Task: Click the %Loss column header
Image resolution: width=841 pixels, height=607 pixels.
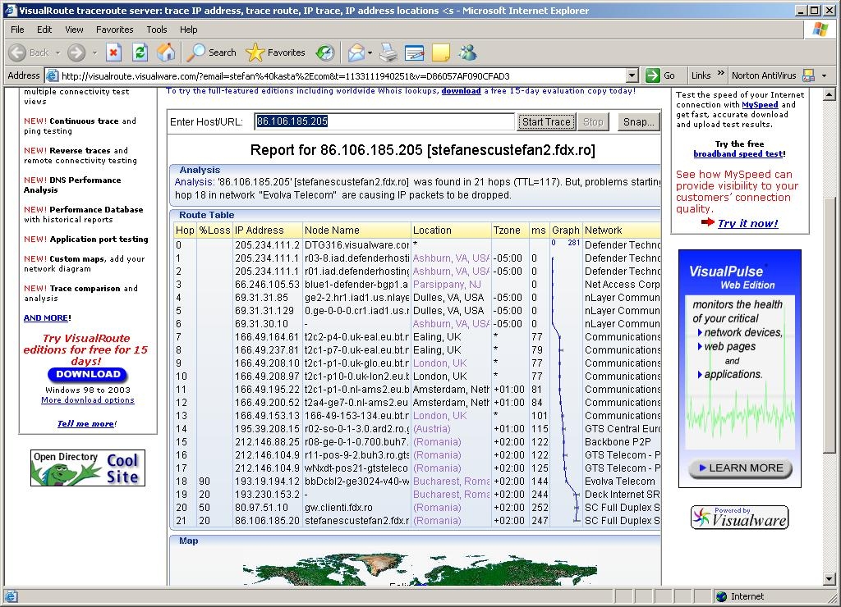Action: (214, 230)
